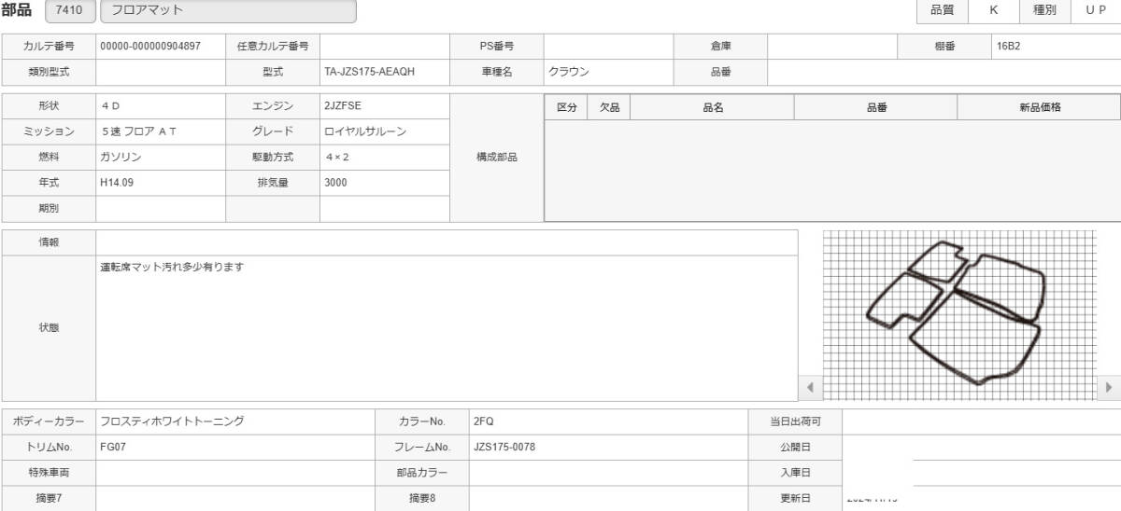
Task: Click the 欠品 column header
Action: click(x=609, y=107)
